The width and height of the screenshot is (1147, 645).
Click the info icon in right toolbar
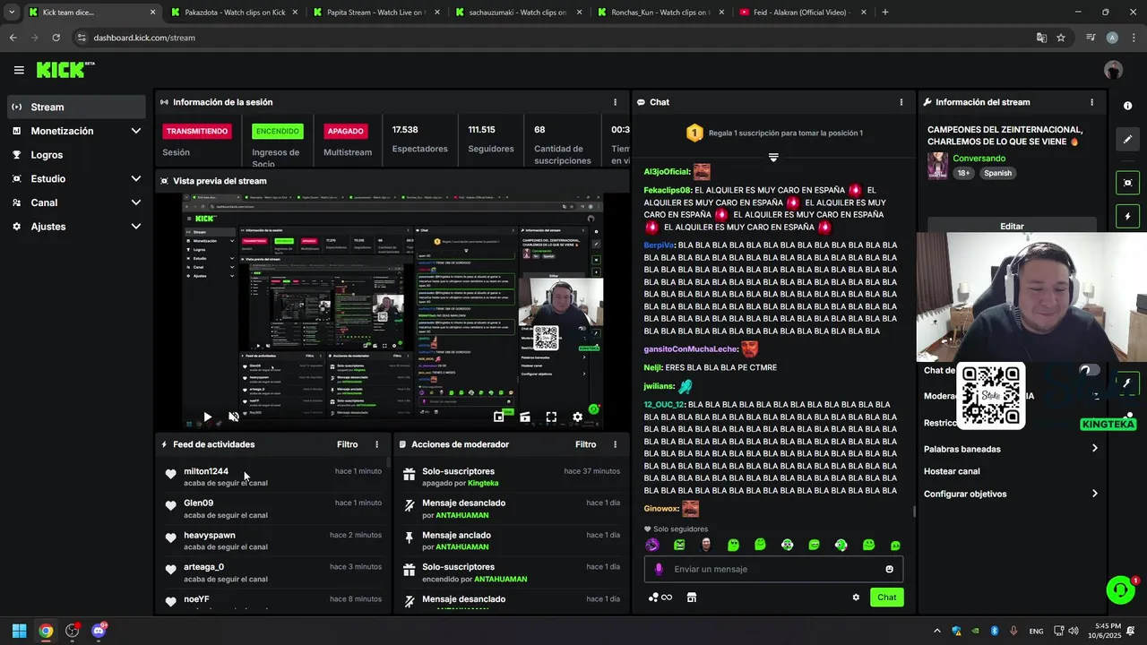click(x=1127, y=106)
